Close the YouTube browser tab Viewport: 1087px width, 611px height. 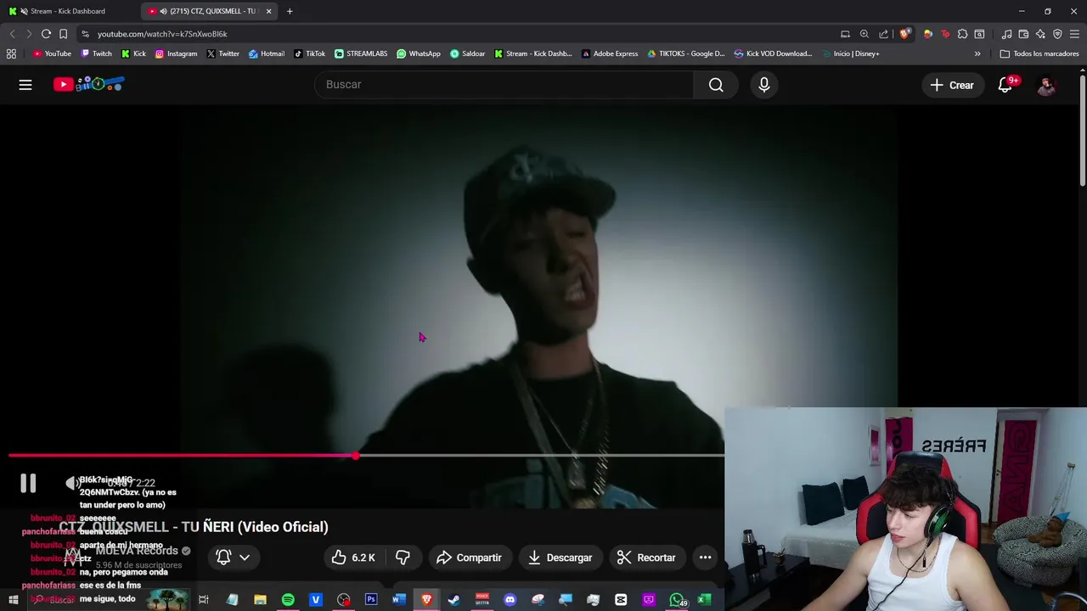268,11
